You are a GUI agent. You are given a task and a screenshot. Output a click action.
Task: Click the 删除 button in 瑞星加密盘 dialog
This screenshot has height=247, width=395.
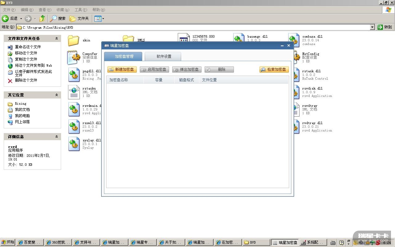pos(219,69)
